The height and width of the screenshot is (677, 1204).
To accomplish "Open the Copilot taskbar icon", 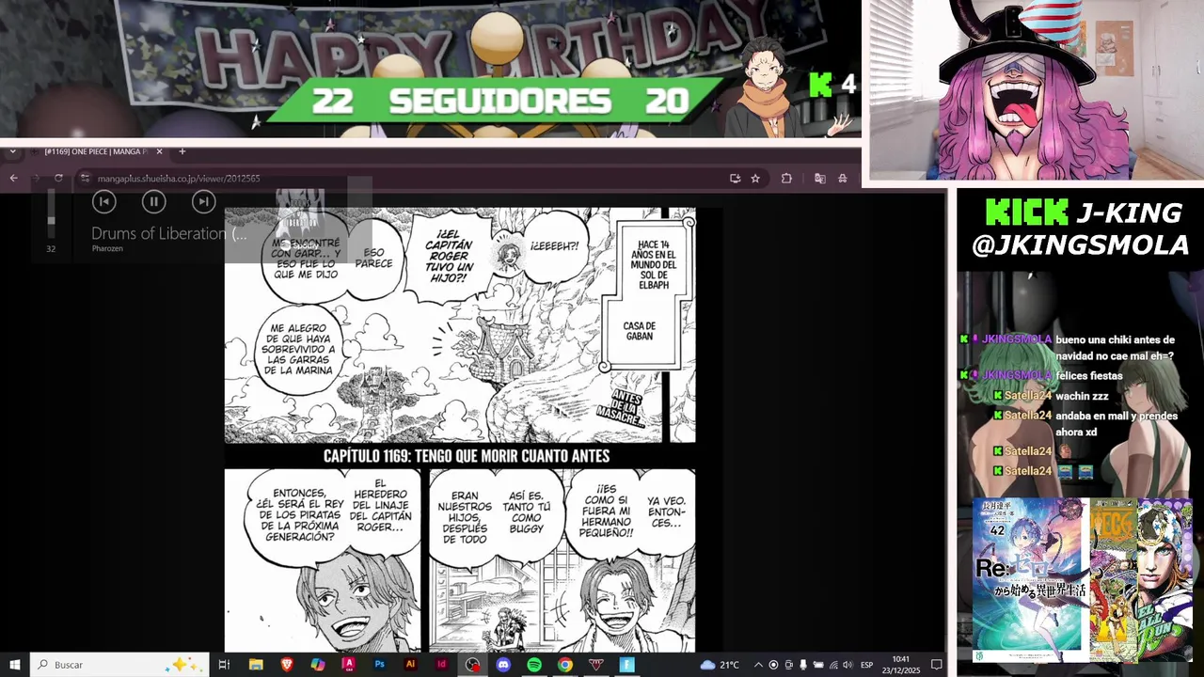I will (x=318, y=665).
